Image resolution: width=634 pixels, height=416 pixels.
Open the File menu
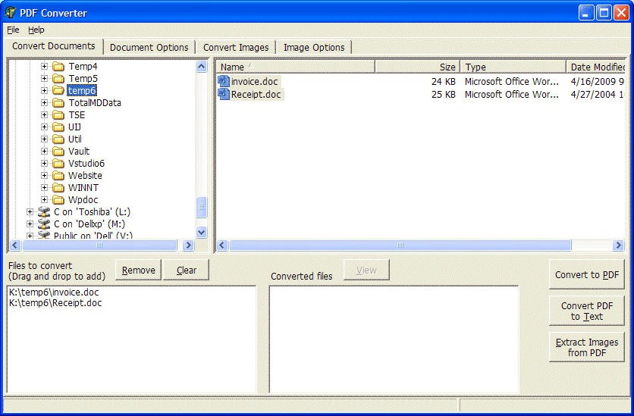click(x=13, y=30)
